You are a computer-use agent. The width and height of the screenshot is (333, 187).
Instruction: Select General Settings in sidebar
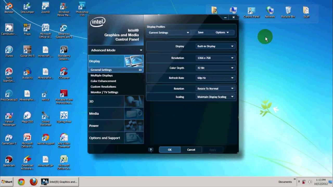[116, 70]
